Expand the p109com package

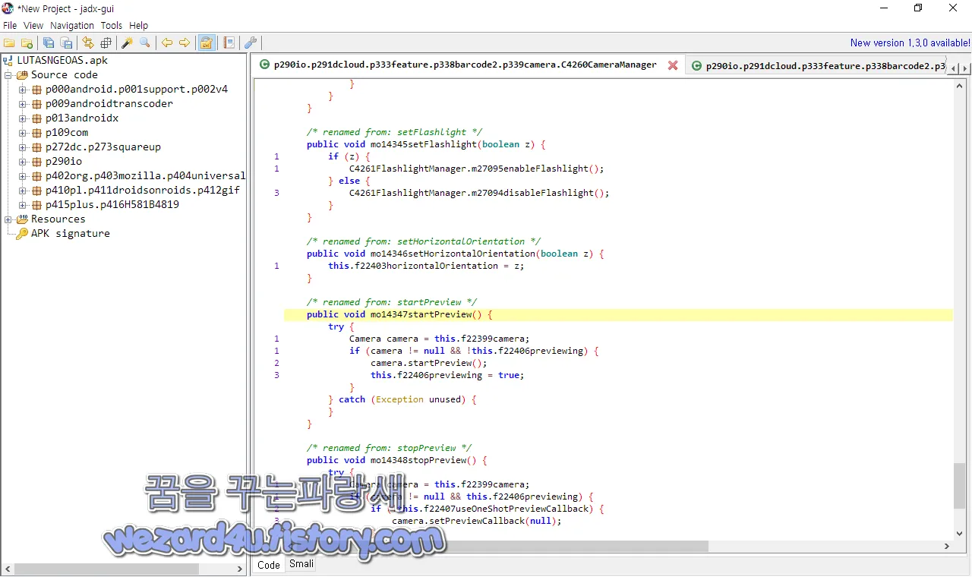pos(23,133)
